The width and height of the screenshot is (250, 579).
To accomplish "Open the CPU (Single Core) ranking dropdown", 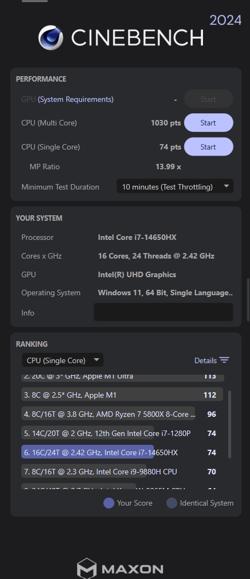I will (63, 360).
